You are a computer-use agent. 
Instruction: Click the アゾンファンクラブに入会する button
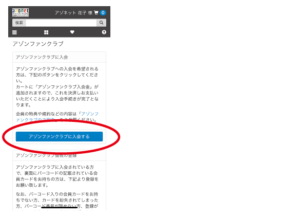pyautogui.click(x=60, y=136)
